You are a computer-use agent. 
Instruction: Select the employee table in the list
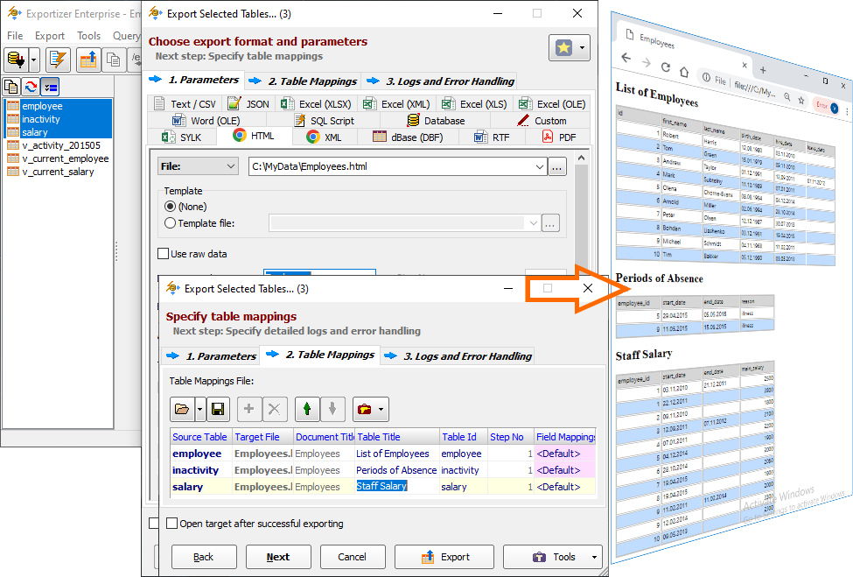59,106
